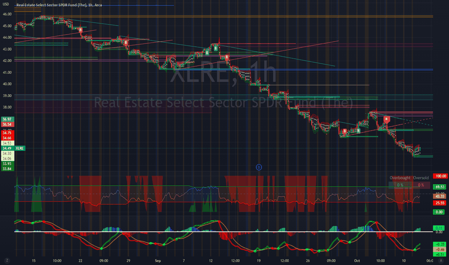This screenshot has width=449, height=265.
Task: Click the Overbought label in the oscillator pane
Action: tap(400, 178)
